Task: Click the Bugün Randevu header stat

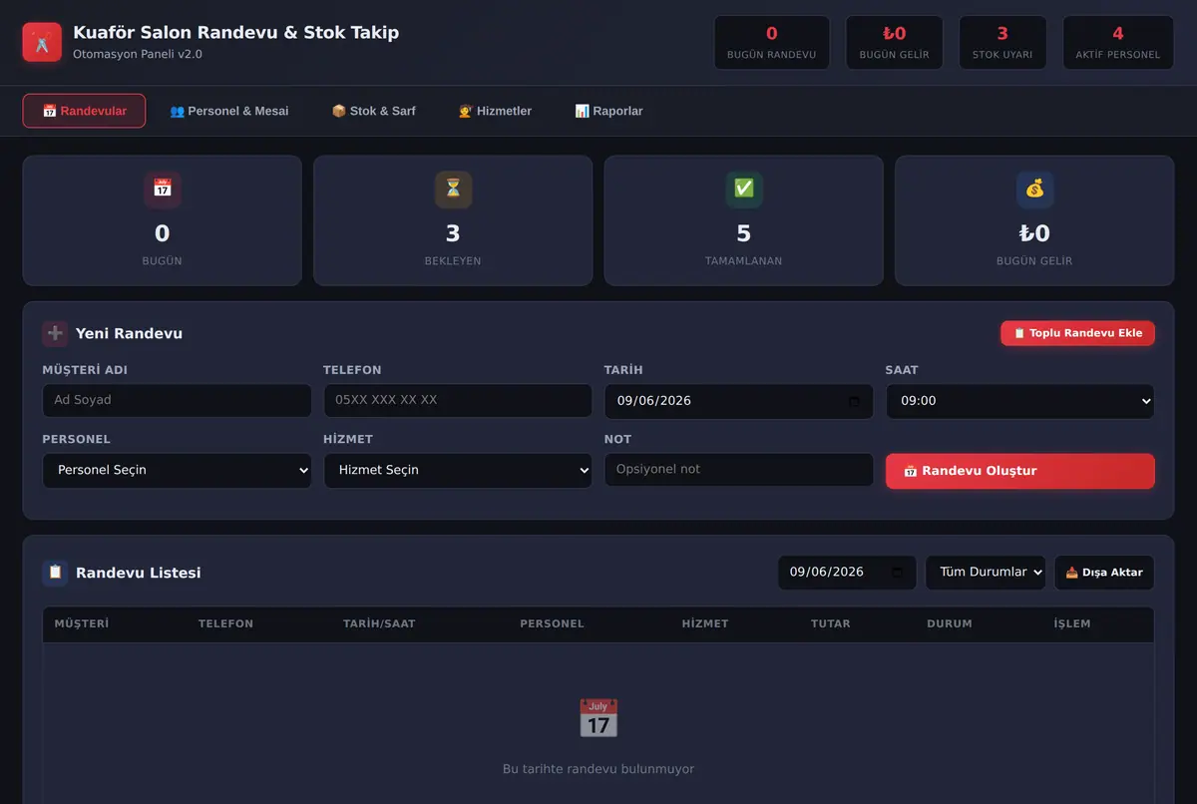Action: point(771,43)
